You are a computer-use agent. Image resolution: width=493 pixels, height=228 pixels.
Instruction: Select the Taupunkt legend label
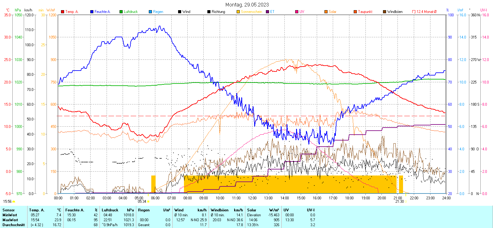point(365,12)
